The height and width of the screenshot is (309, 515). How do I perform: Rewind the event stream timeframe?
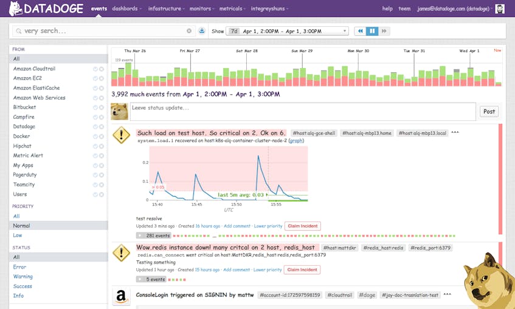coord(360,31)
